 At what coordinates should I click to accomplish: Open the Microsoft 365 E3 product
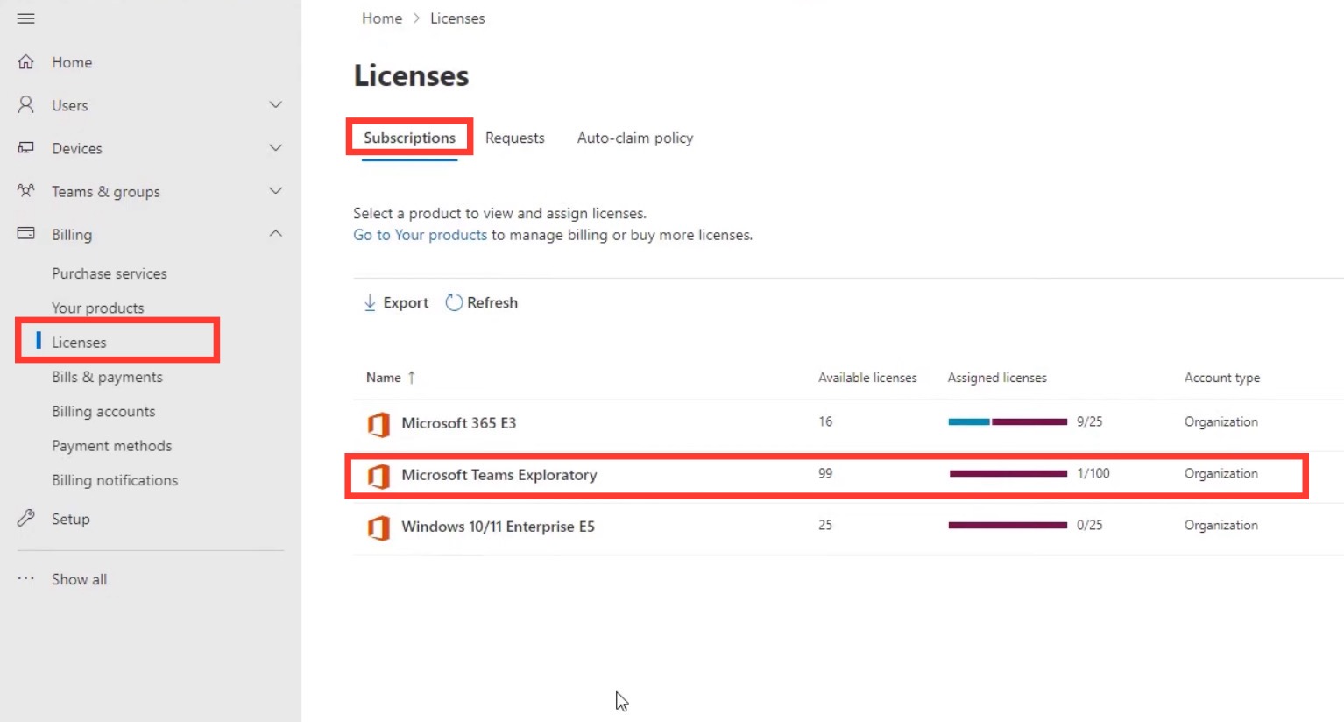point(458,423)
